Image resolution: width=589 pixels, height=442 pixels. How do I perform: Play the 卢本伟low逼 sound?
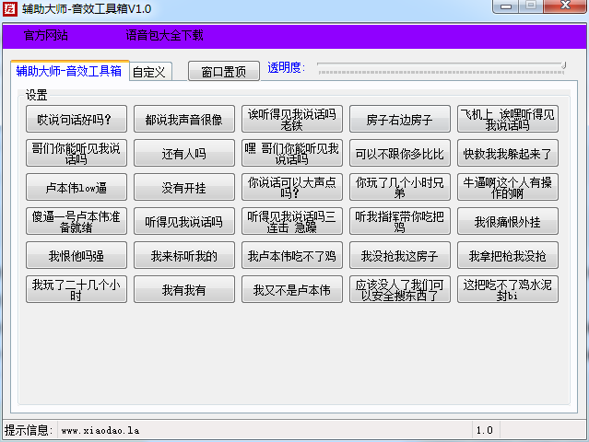(77, 188)
